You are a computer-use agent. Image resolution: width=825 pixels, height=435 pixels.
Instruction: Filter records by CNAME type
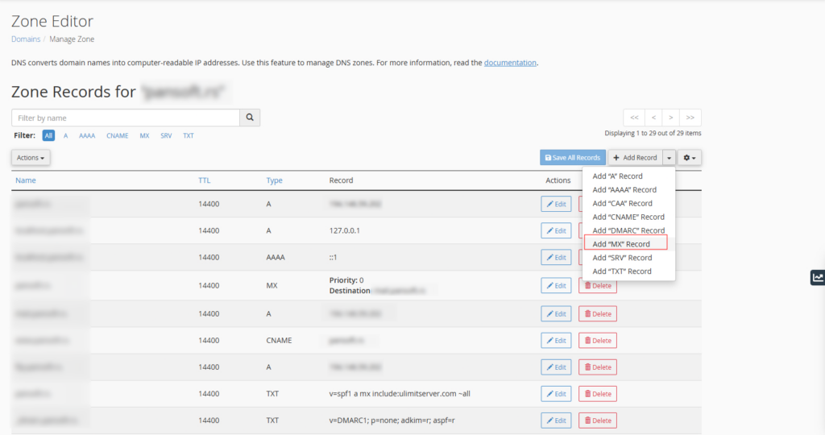[x=117, y=135]
